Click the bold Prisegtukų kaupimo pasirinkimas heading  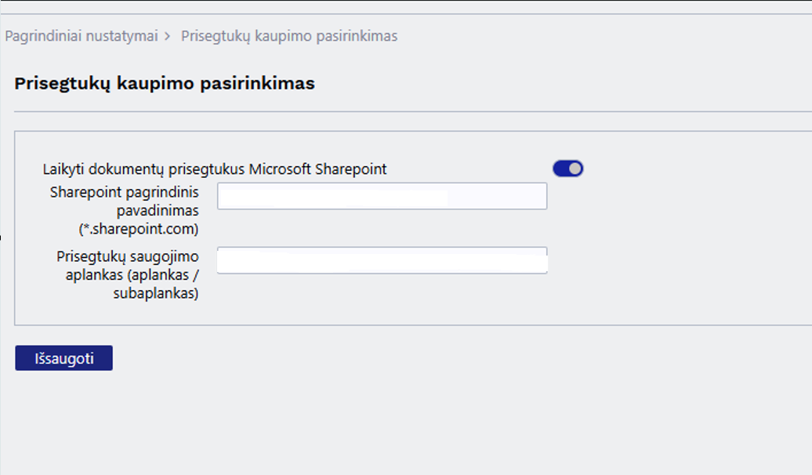(x=165, y=83)
